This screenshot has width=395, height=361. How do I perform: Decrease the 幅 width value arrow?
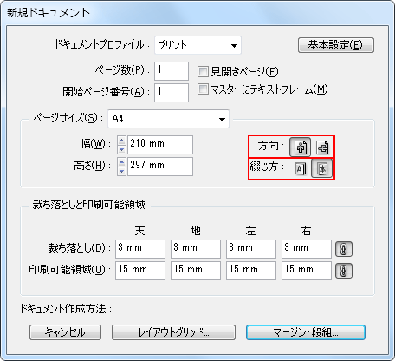click(x=122, y=149)
